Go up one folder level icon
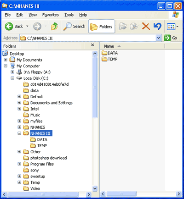 [x=54, y=26]
